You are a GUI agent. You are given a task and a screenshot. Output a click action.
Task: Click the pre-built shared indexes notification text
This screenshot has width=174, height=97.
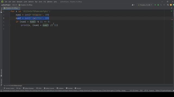tap(64, 91)
